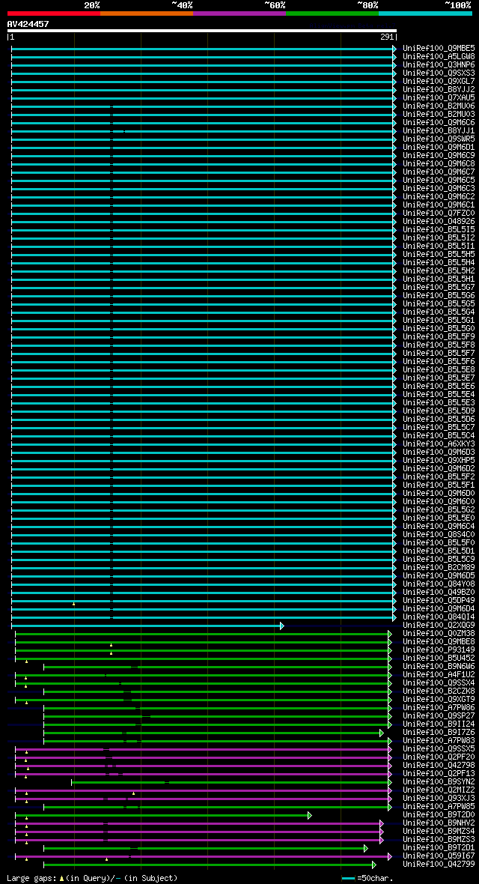Viewport: 479px width, 884px height.
Task: Select UniRef100_P93149 label
Action: tap(439, 650)
